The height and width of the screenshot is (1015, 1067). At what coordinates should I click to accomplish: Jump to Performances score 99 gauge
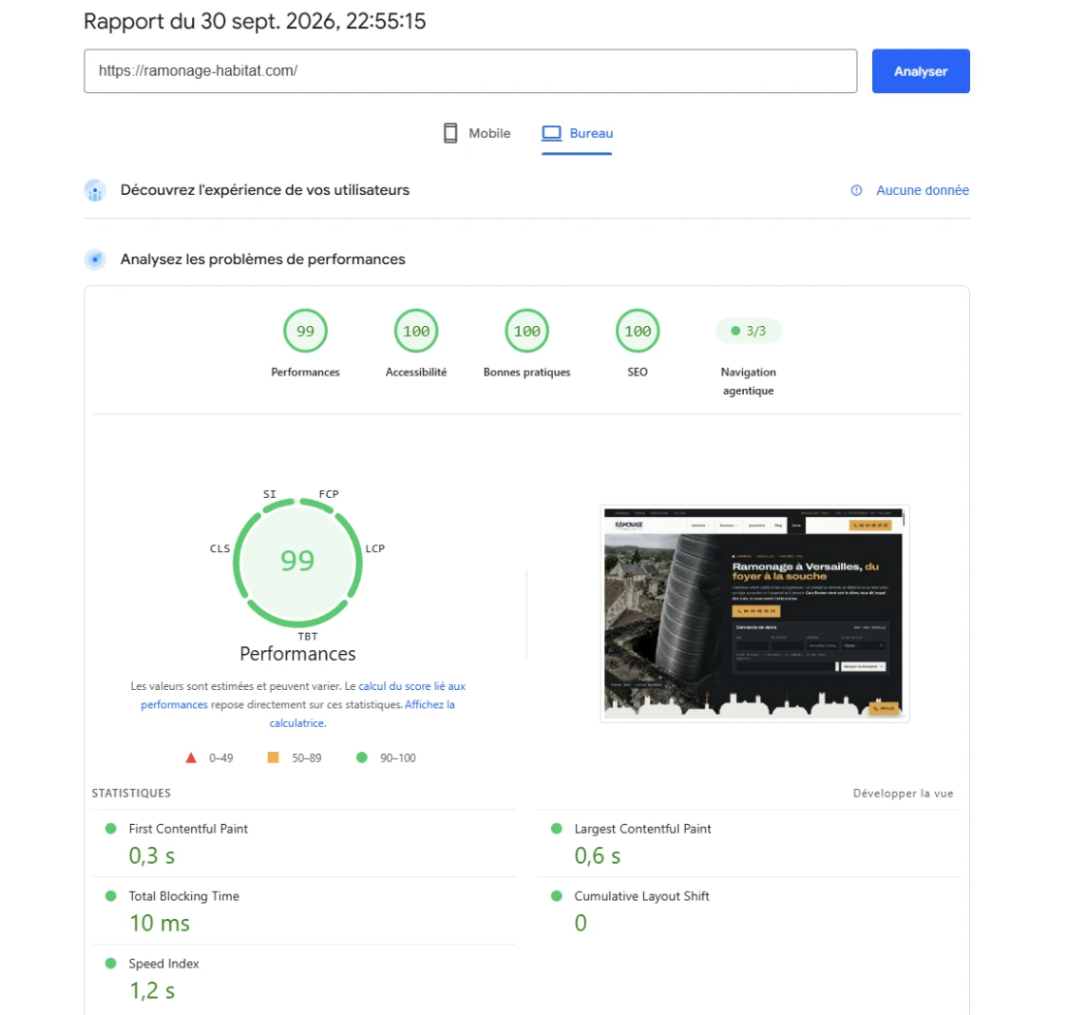tap(305, 332)
